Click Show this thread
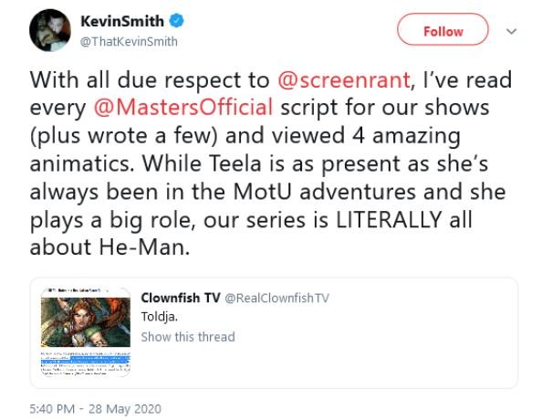Viewport: 542px width, 420px height. point(188,337)
